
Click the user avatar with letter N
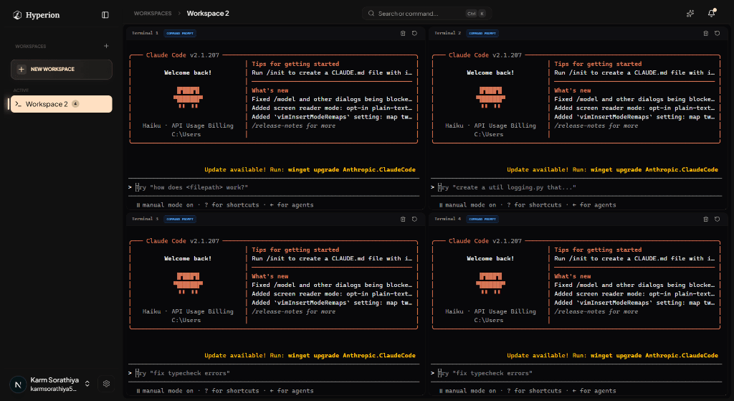18,385
